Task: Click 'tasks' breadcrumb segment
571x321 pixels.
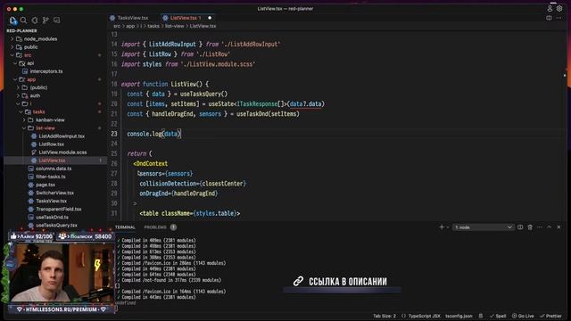Action: [153, 26]
